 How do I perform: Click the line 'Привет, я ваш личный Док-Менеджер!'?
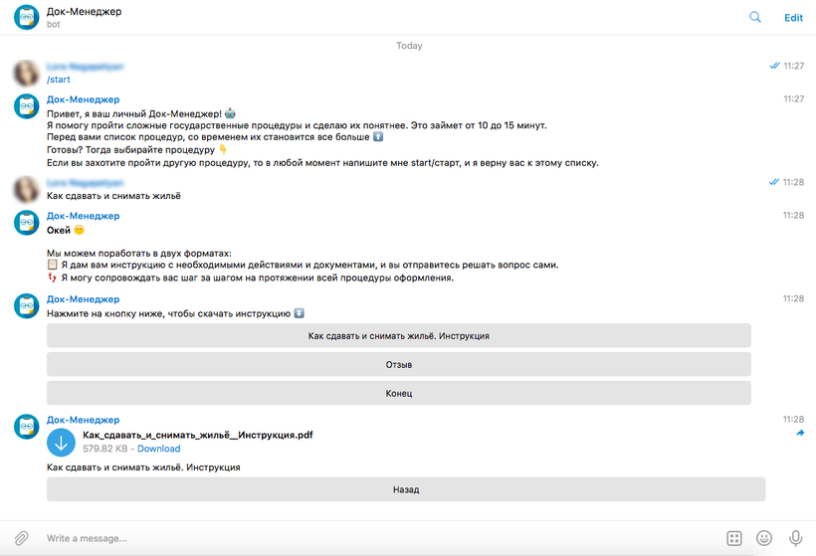point(134,114)
